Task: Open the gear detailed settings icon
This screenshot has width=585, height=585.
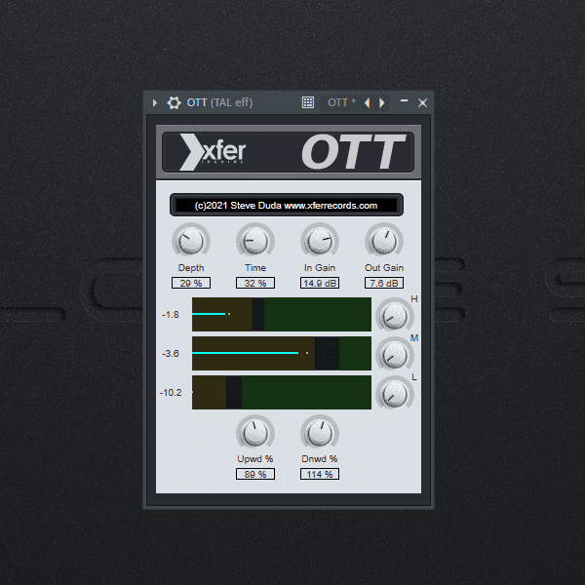Action: (174, 102)
